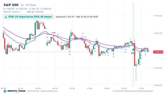Open the panovq.trade · @panovqtrade_bot link
The height and width of the screenshot is (94, 167).
(42, 91)
